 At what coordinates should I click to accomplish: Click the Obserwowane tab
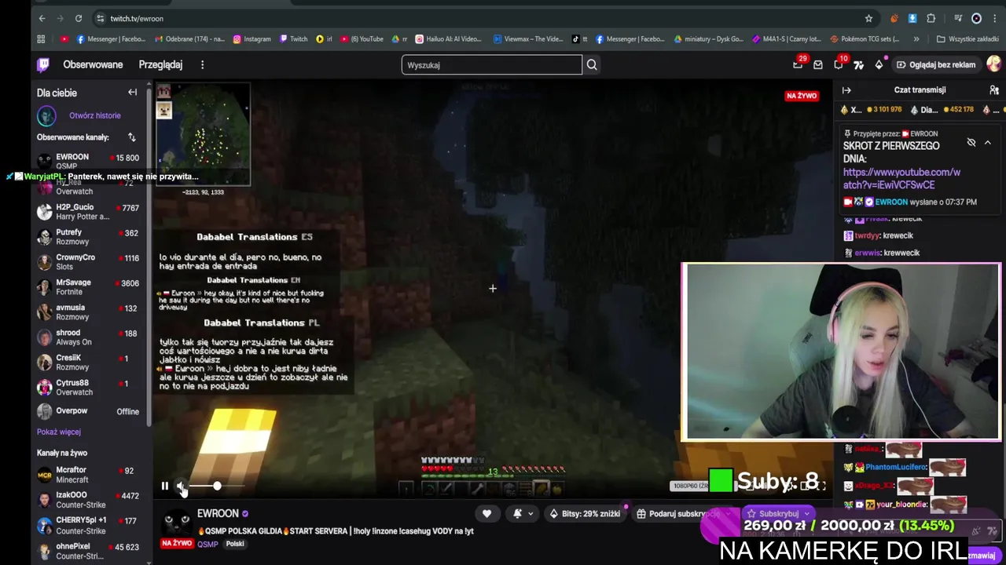click(x=93, y=65)
